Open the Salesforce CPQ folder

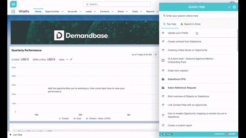pos(198,79)
